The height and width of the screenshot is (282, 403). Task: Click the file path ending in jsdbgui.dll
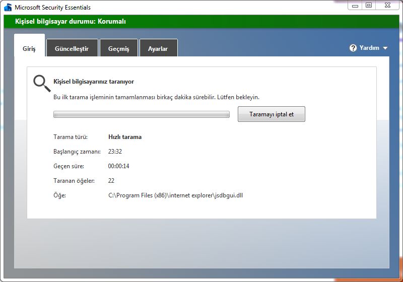(x=175, y=195)
